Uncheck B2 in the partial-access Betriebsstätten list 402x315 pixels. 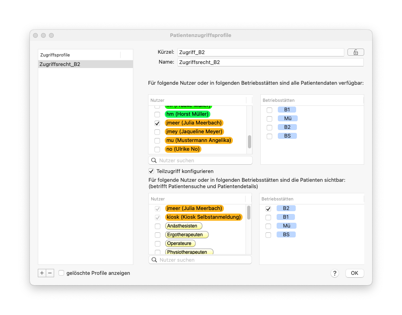(268, 209)
